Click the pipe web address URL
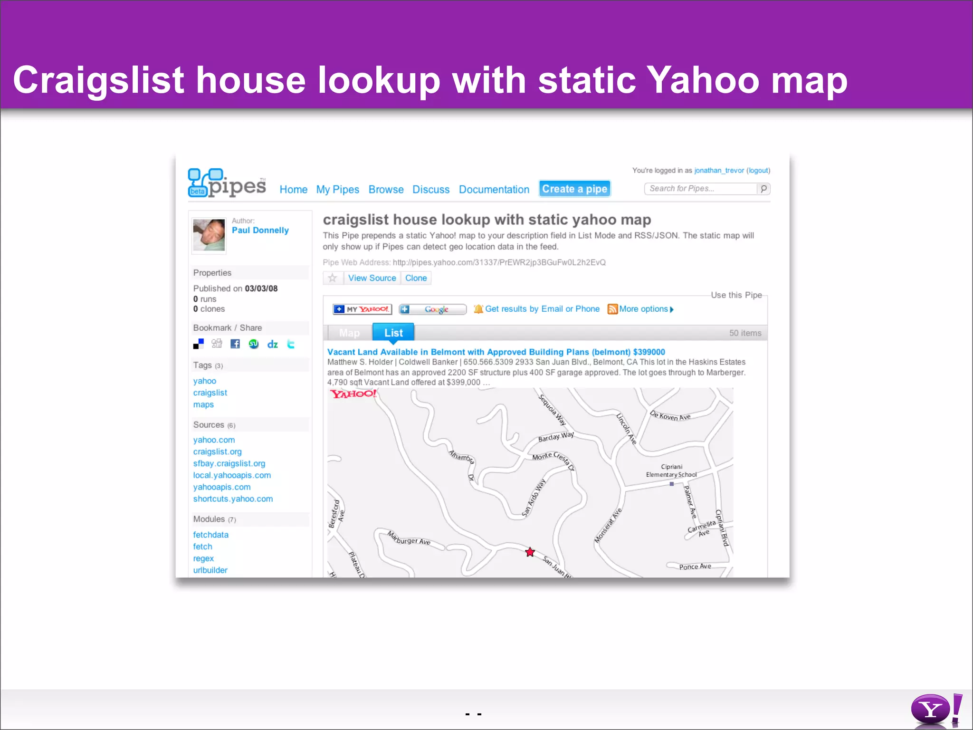This screenshot has height=730, width=973. click(499, 262)
